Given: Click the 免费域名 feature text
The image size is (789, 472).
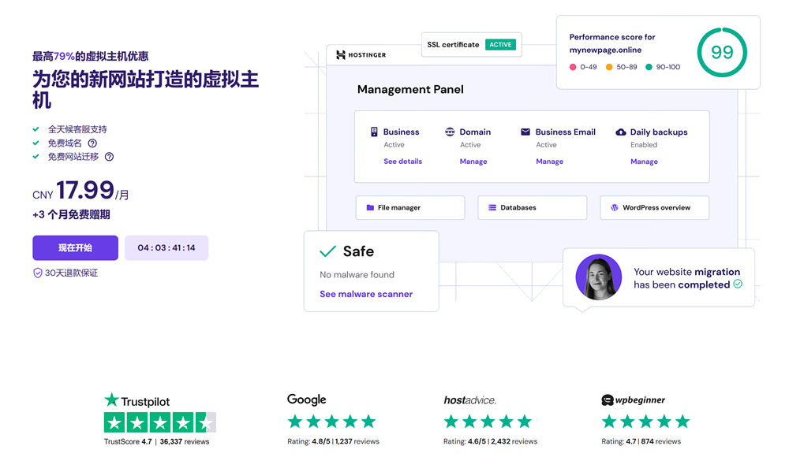Looking at the screenshot, I should pos(65,143).
